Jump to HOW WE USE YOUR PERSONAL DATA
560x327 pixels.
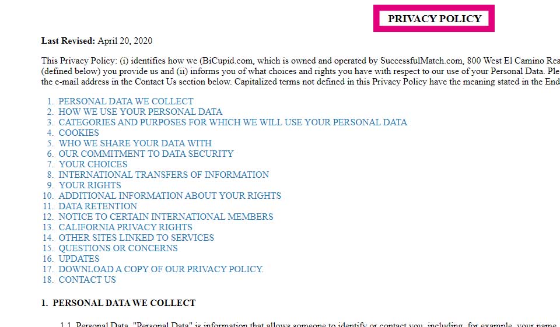tap(140, 112)
